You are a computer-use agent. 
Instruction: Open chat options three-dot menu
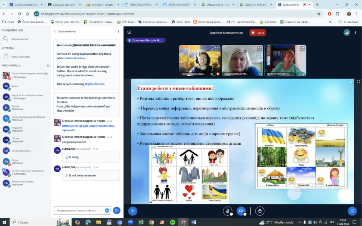tap(118, 31)
